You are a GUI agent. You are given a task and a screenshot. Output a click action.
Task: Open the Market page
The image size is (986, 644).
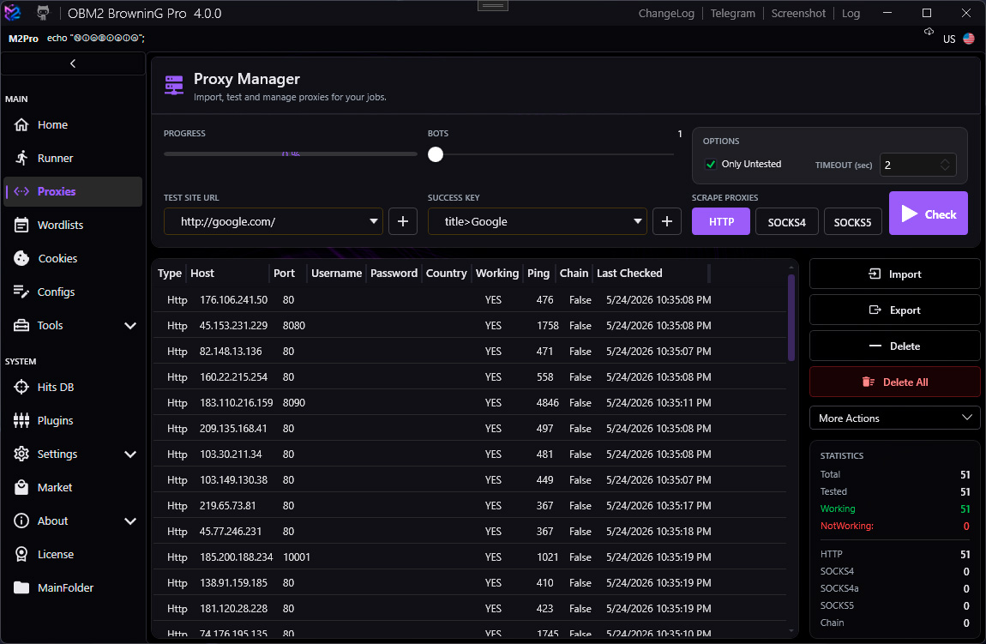tap(73, 487)
